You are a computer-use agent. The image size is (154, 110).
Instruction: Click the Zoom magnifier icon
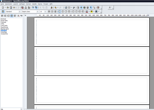click(94, 8)
